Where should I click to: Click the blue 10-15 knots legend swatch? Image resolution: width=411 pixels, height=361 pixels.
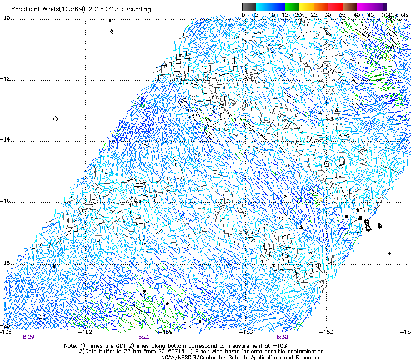click(x=278, y=7)
